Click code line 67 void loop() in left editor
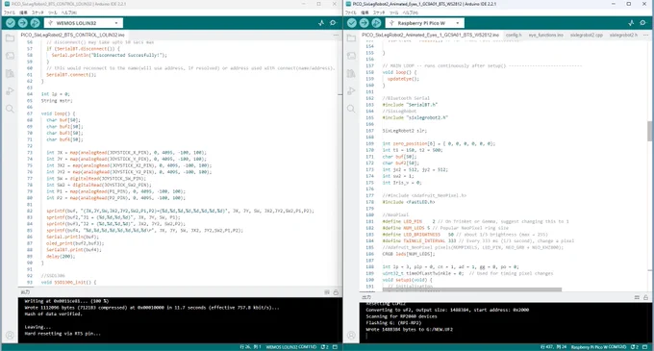Viewport: 654px width, 351px height. [x=59, y=113]
